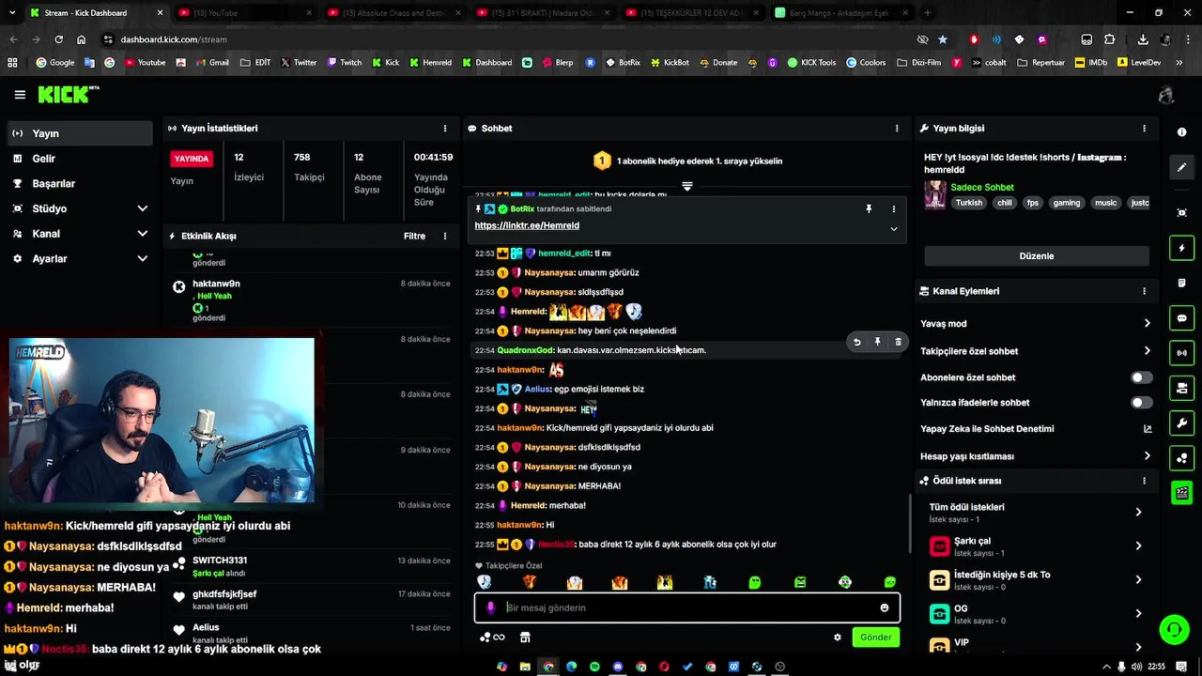Delete QuadronxGod's chat message

898,343
